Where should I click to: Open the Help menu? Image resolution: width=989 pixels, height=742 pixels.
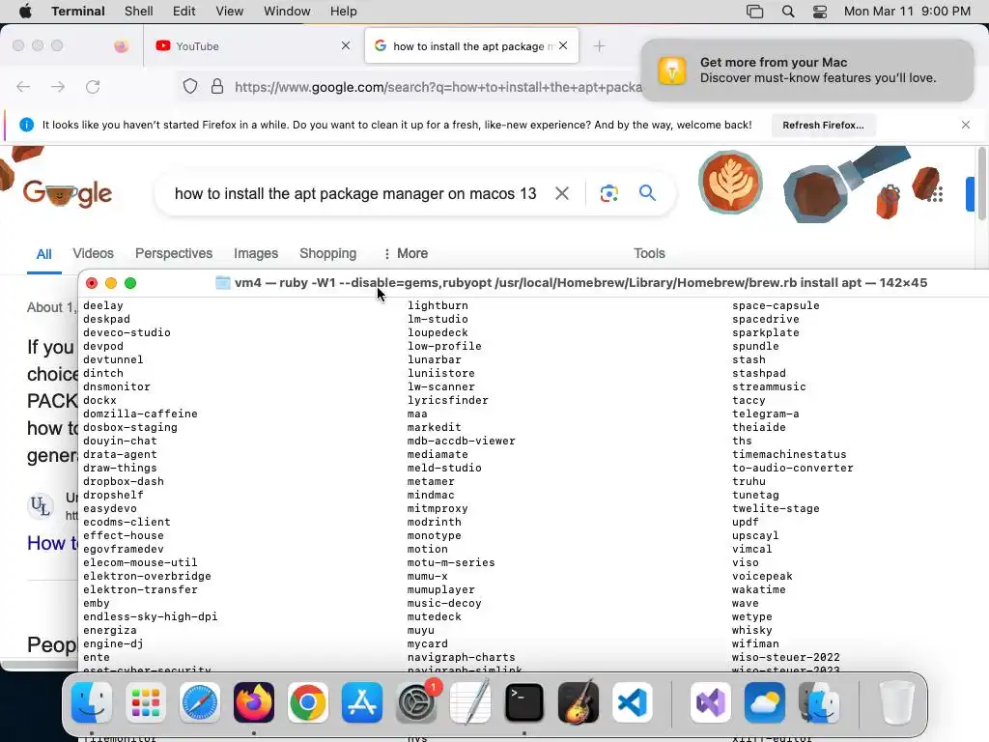point(343,11)
